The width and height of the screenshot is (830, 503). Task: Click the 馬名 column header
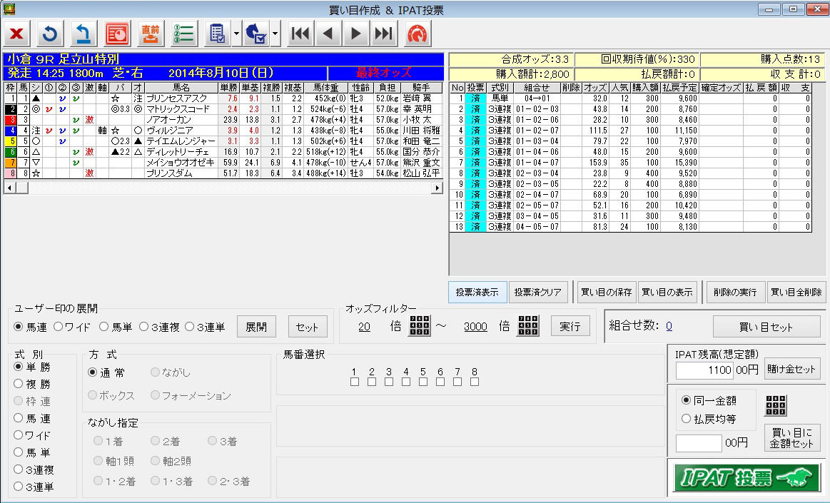(181, 88)
